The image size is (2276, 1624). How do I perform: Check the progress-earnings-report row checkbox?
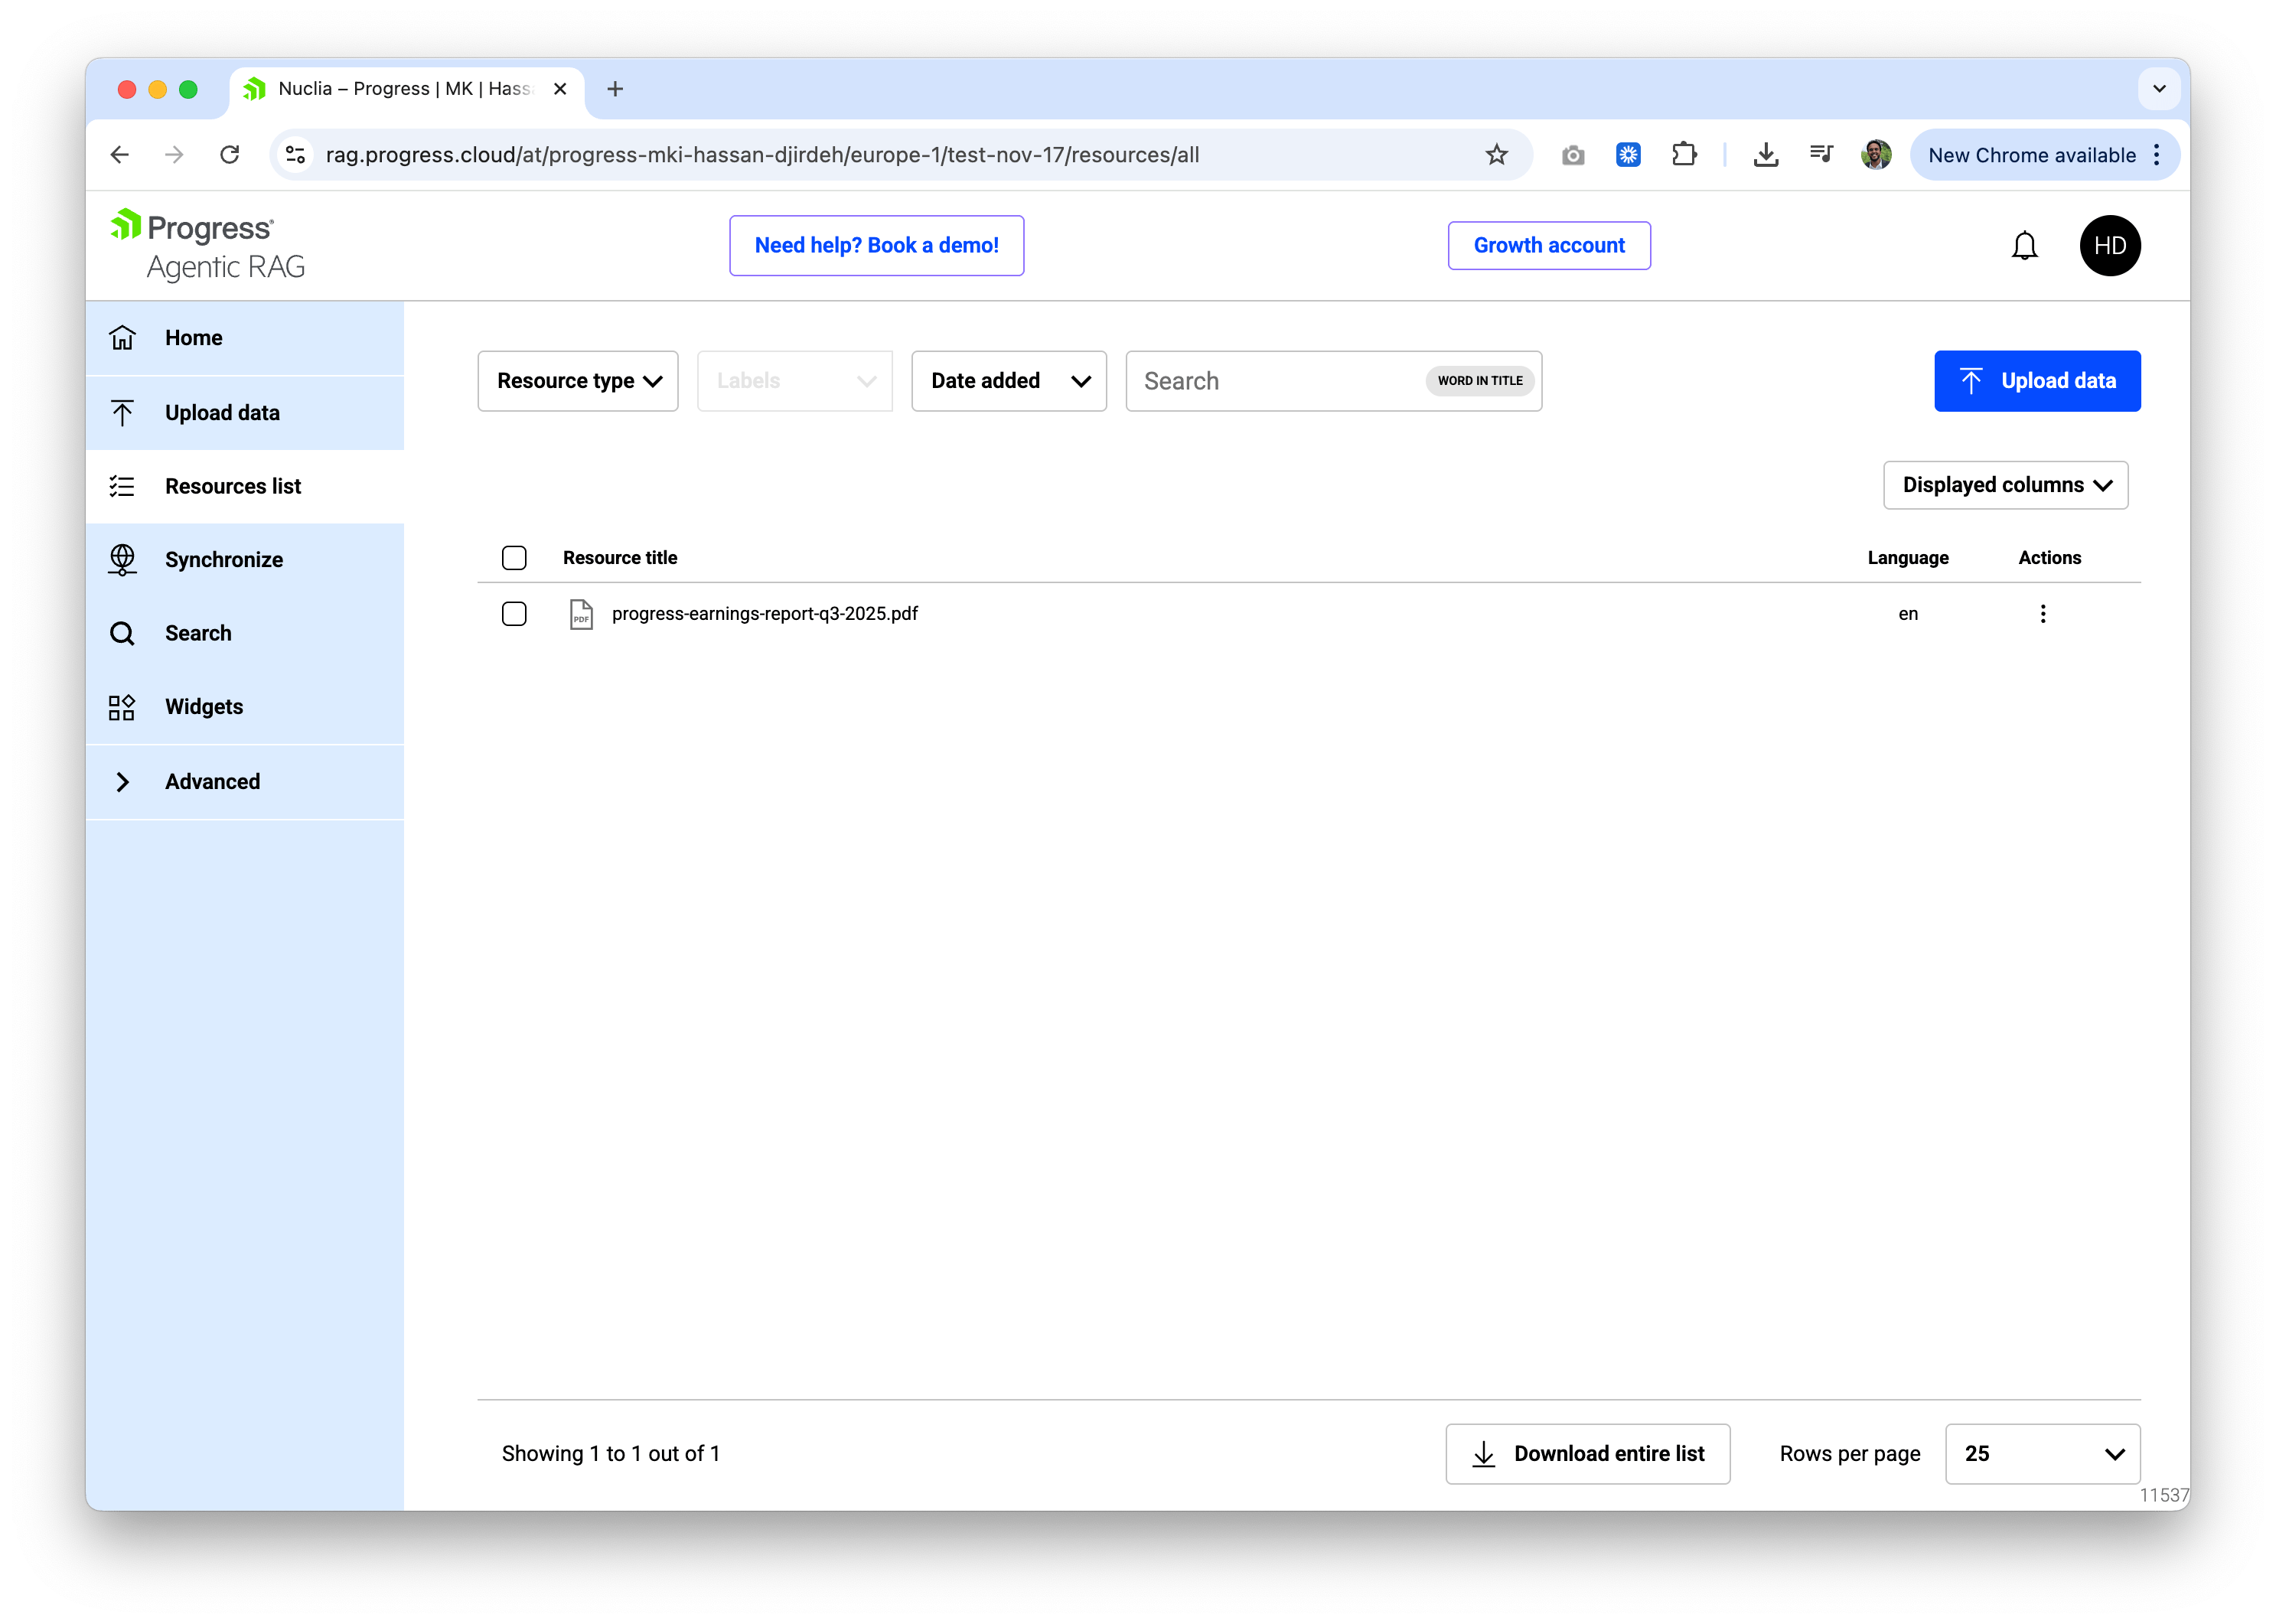(x=514, y=614)
